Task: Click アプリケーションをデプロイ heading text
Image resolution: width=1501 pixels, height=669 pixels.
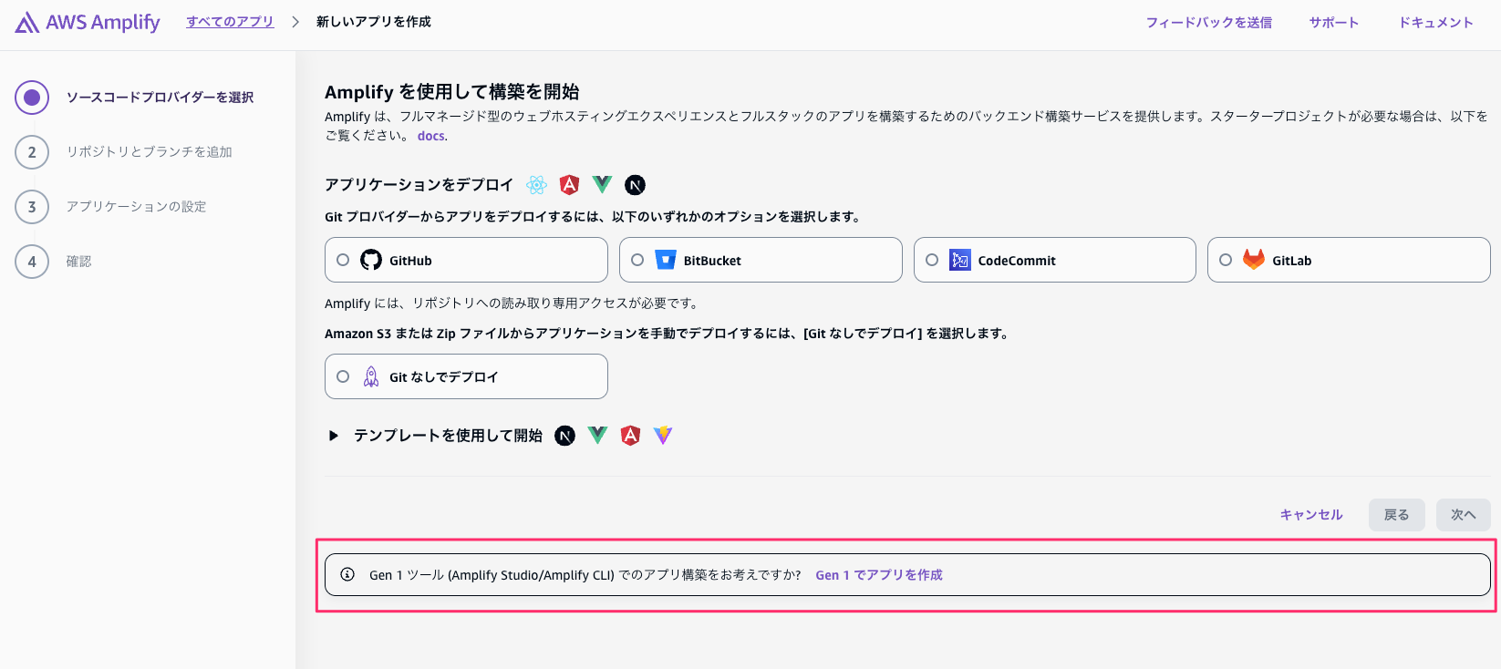Action: tap(419, 185)
